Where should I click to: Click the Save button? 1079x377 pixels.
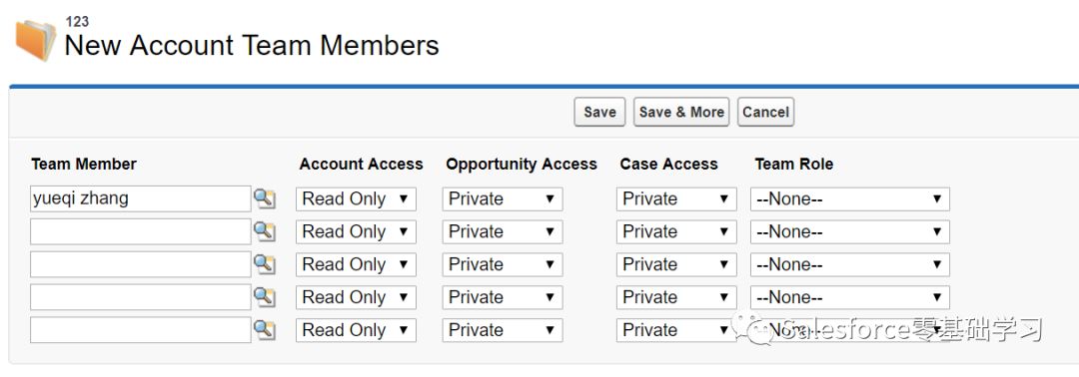tap(599, 112)
